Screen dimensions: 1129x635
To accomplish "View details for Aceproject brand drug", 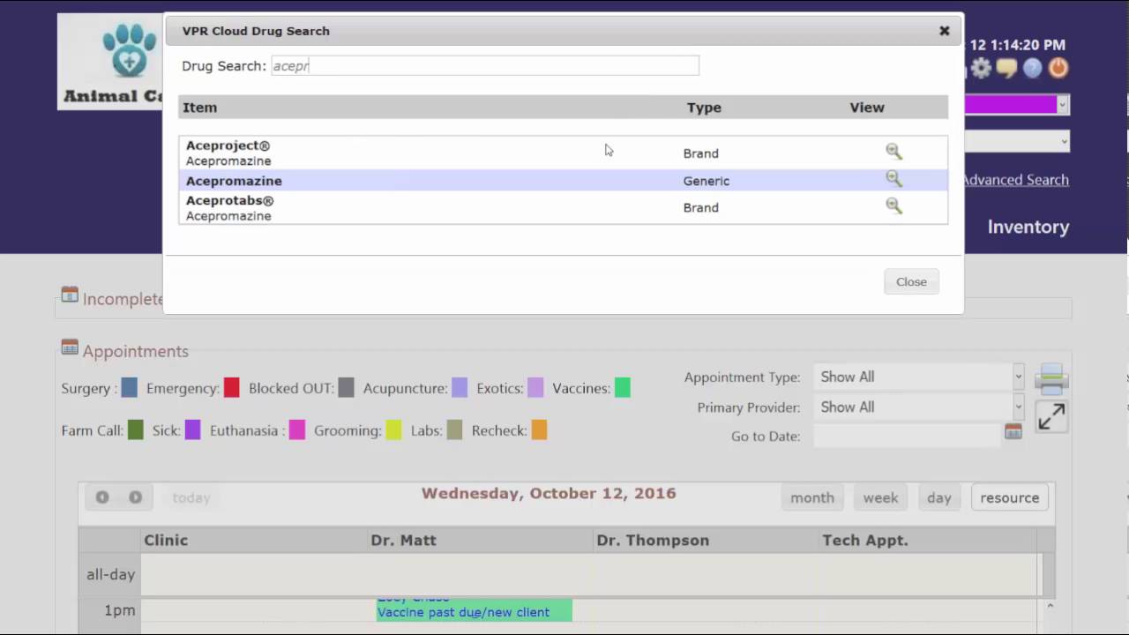I will 893,152.
